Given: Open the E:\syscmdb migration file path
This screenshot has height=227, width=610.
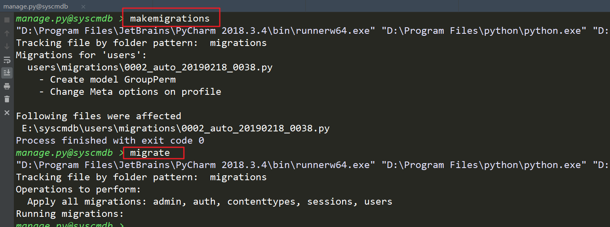Looking at the screenshot, I should 175,129.
